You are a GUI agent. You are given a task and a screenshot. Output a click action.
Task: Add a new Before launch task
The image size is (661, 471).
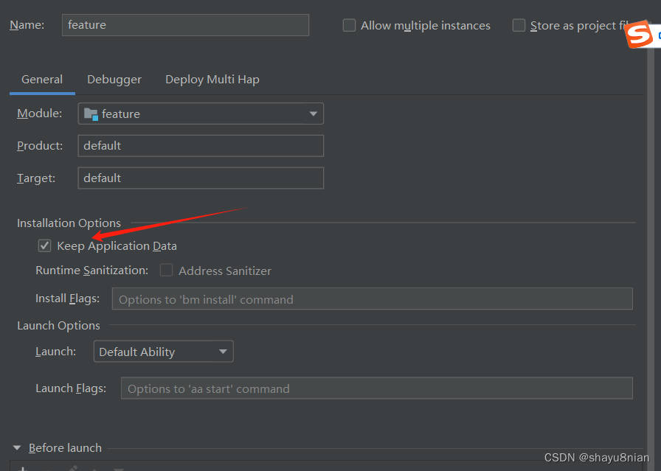[x=22, y=469]
